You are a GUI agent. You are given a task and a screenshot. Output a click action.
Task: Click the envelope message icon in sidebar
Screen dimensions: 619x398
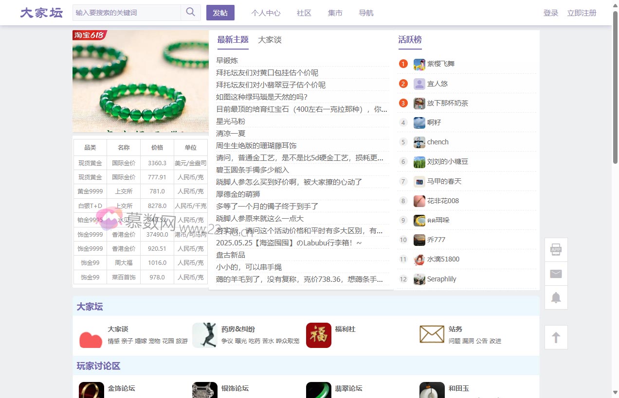pos(556,274)
